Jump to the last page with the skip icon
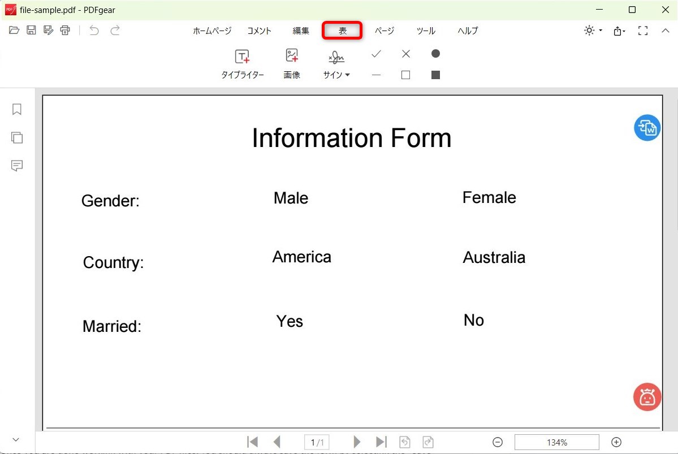 pyautogui.click(x=381, y=442)
